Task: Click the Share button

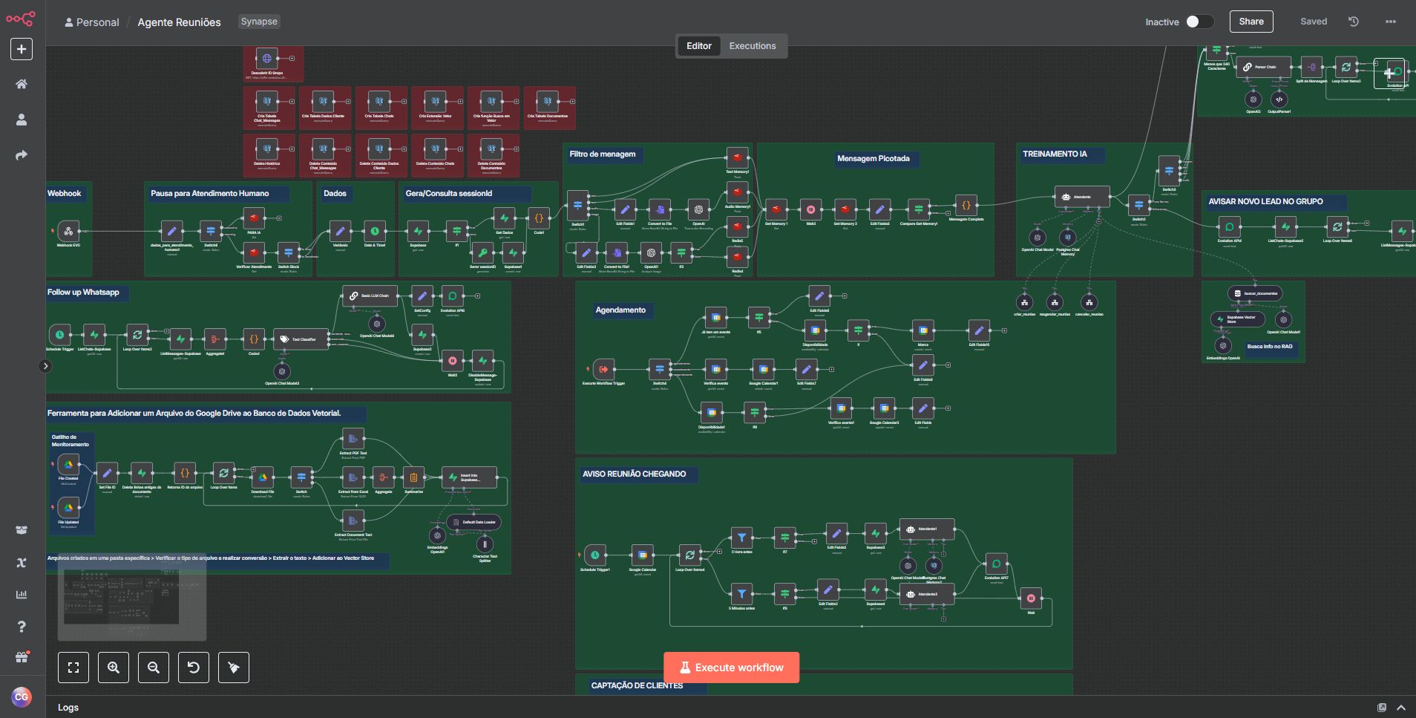Action: click(1251, 22)
